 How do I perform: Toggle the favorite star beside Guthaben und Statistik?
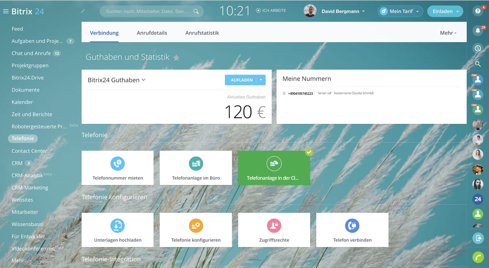click(176, 58)
